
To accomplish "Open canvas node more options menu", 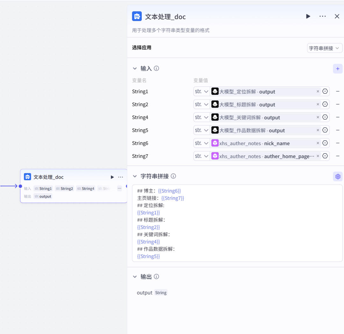I will (120, 177).
